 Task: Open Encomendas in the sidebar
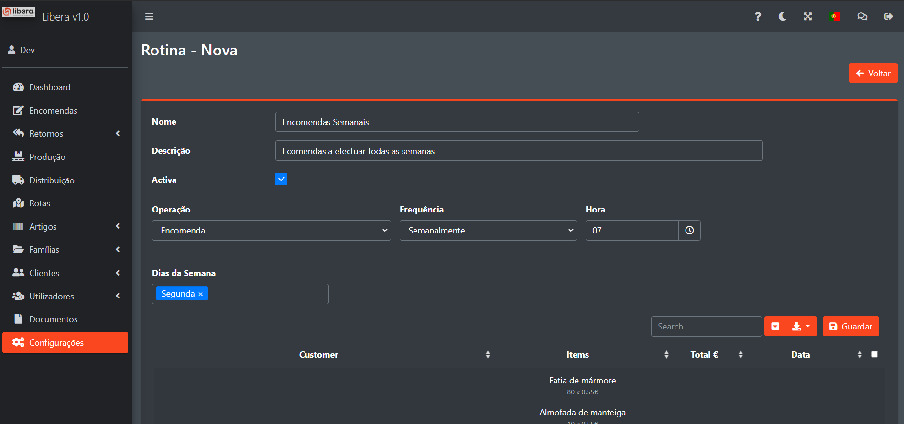point(53,111)
